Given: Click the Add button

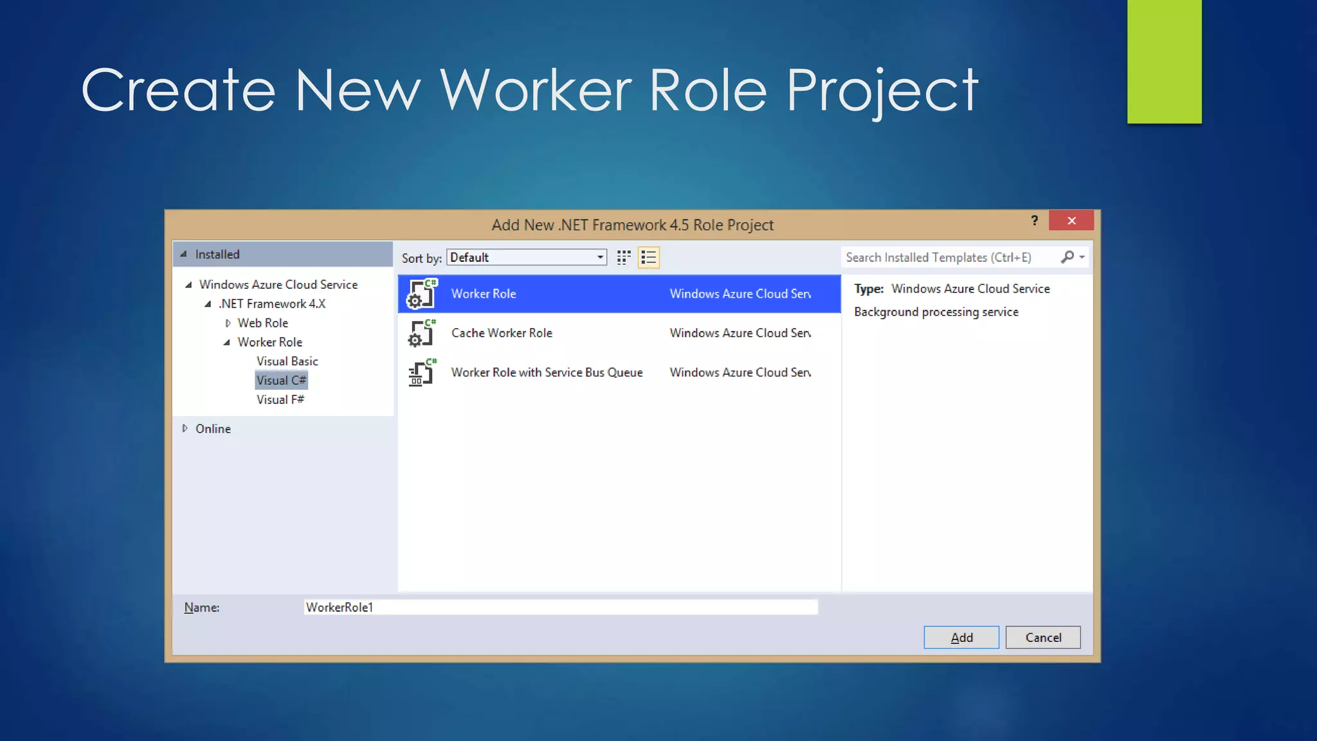Looking at the screenshot, I should 961,637.
